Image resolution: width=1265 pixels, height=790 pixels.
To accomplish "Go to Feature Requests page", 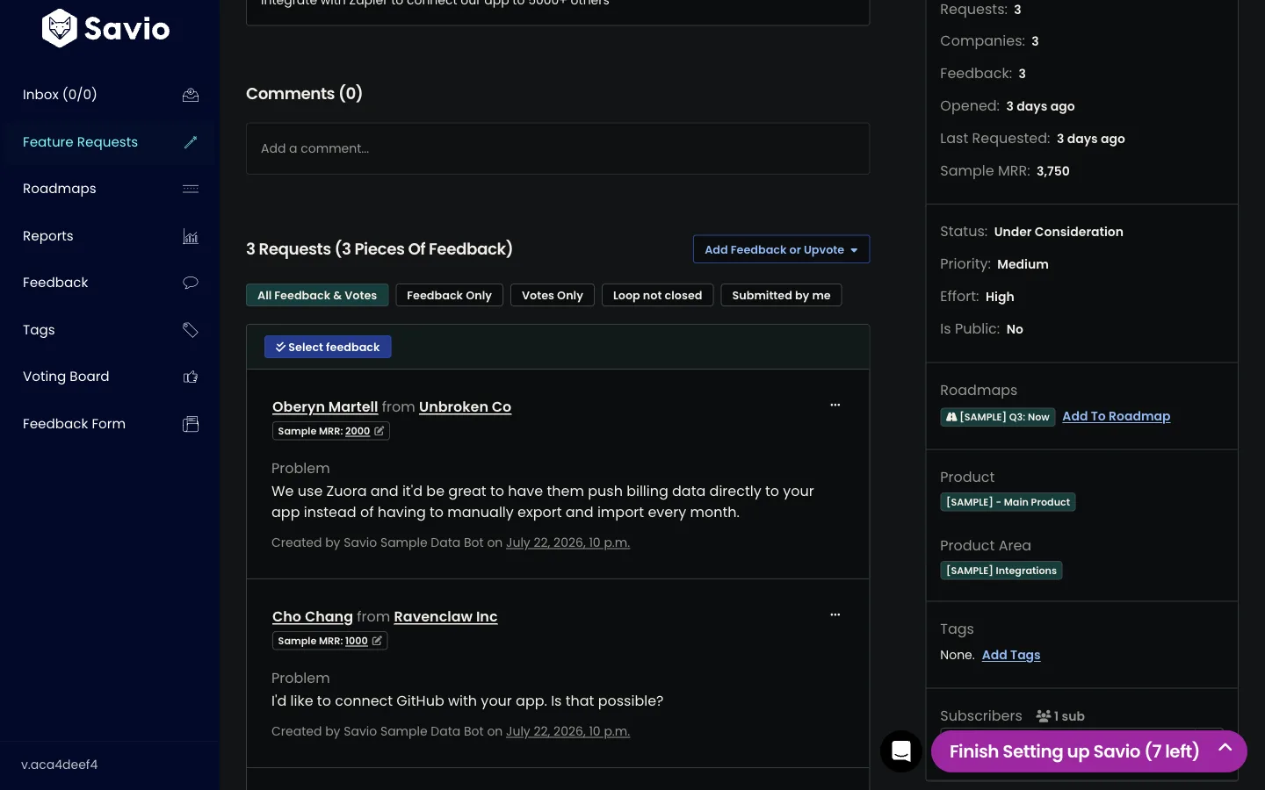I will [x=80, y=142].
